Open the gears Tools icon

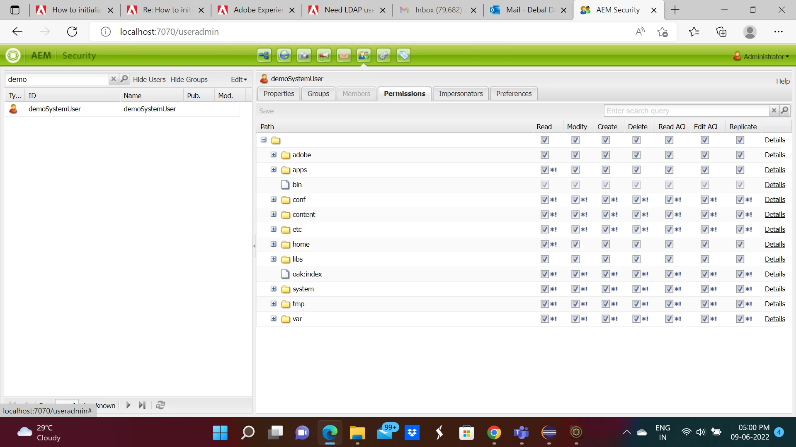[383, 55]
